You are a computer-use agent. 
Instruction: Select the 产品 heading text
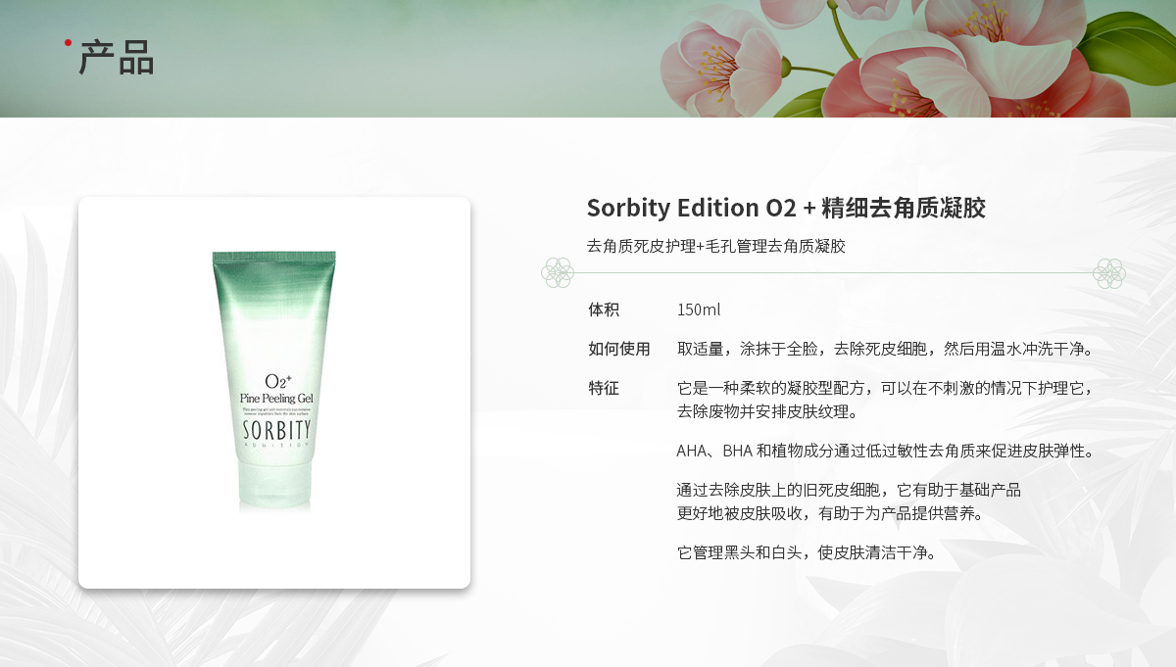(x=117, y=59)
